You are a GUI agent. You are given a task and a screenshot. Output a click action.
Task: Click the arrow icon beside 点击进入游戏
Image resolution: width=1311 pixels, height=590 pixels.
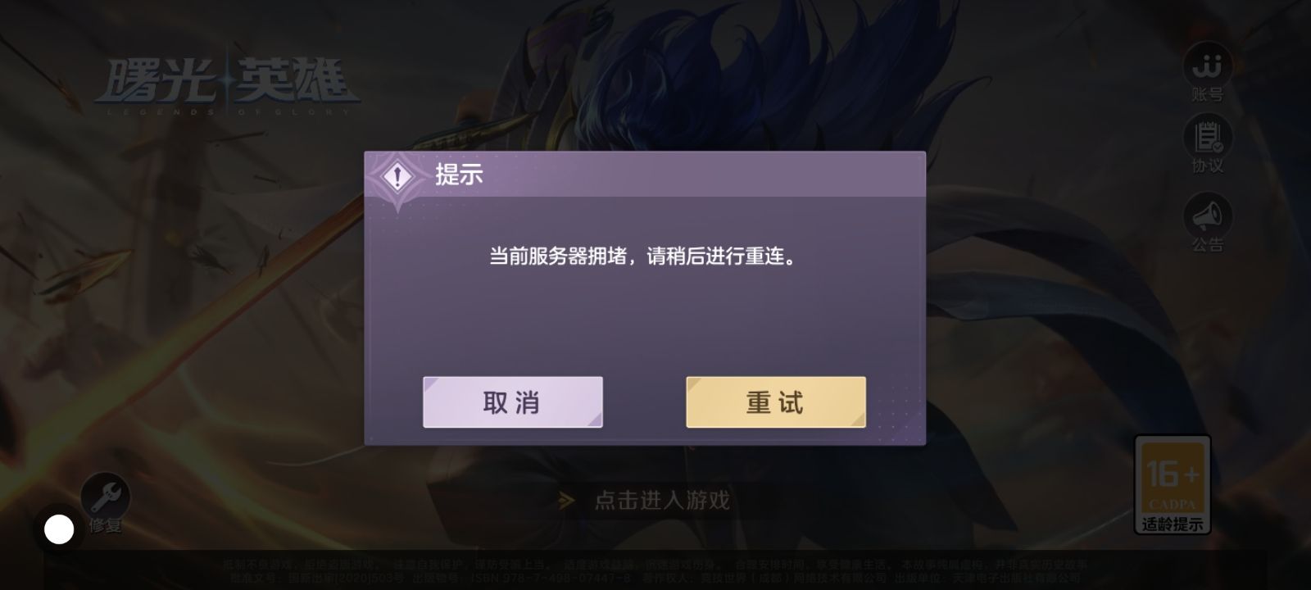pyautogui.click(x=566, y=501)
